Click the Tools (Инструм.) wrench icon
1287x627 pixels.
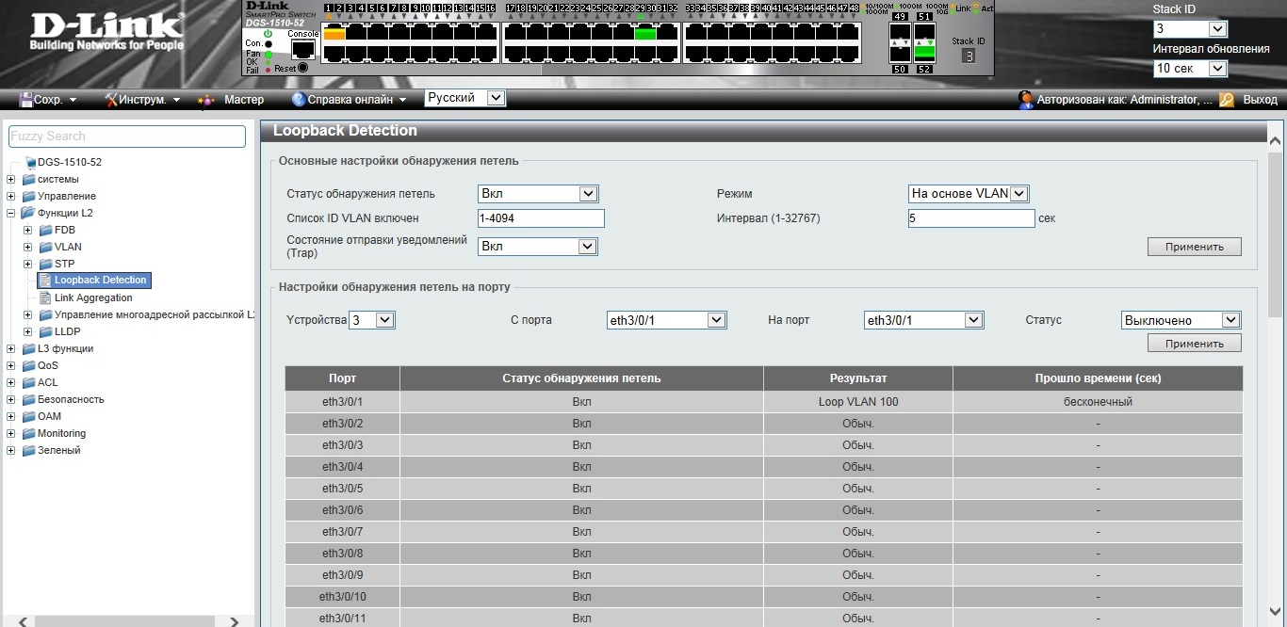click(111, 99)
